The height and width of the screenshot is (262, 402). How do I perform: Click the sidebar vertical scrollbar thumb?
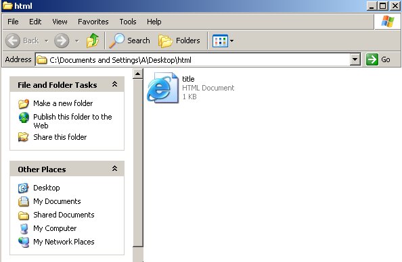(x=138, y=163)
